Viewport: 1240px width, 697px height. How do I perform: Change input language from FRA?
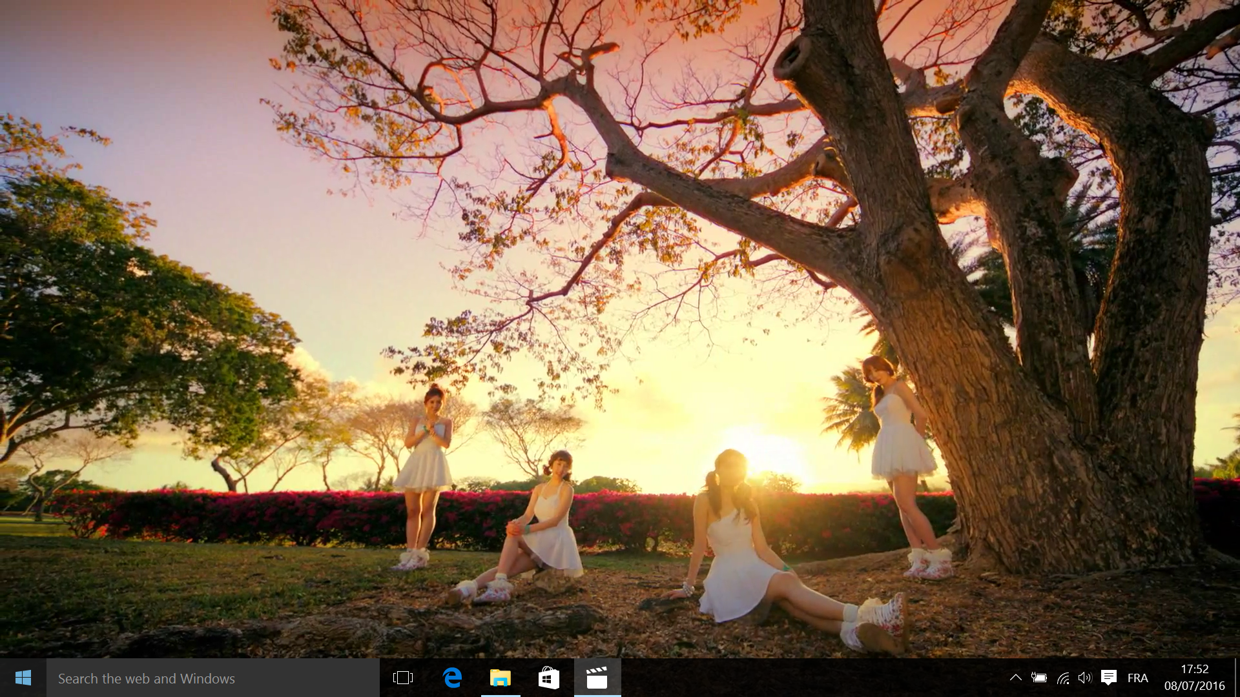pyautogui.click(x=1138, y=678)
